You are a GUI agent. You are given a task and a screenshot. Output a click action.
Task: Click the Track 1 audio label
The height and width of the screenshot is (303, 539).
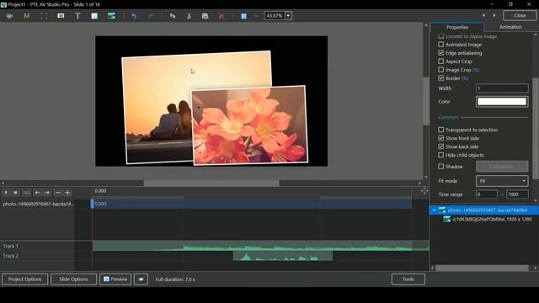tap(11, 246)
